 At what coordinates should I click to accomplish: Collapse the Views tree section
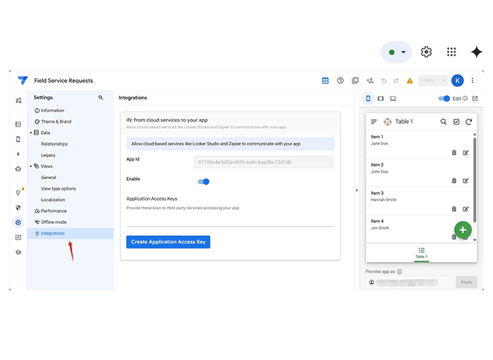click(x=31, y=166)
